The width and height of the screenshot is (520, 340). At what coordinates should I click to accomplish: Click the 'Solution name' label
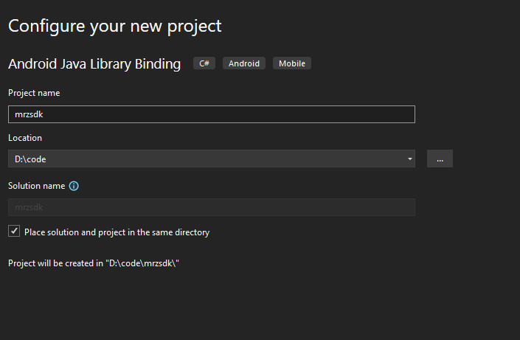pyautogui.click(x=36, y=186)
